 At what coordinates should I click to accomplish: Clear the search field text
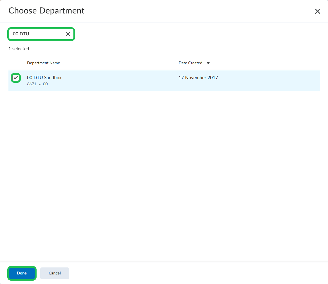pyautogui.click(x=68, y=34)
